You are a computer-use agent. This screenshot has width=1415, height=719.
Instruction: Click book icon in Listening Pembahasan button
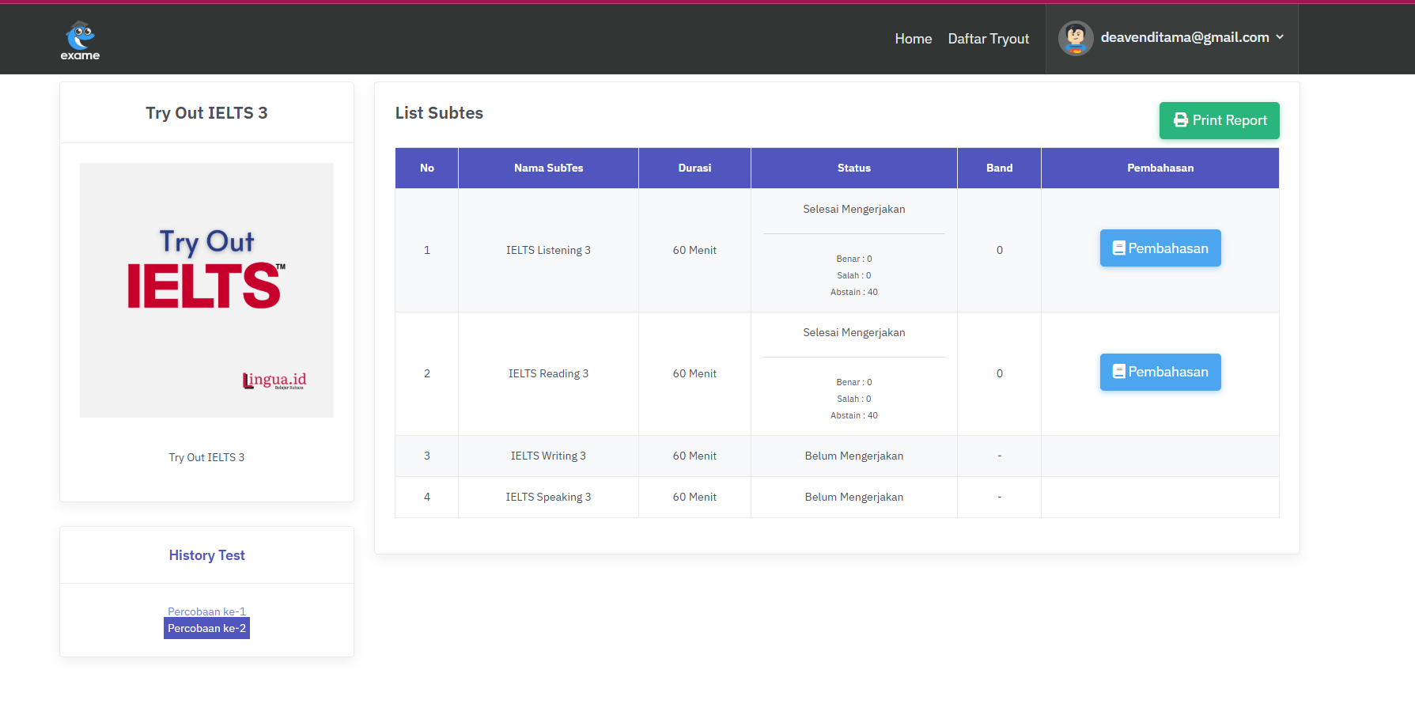(x=1118, y=248)
